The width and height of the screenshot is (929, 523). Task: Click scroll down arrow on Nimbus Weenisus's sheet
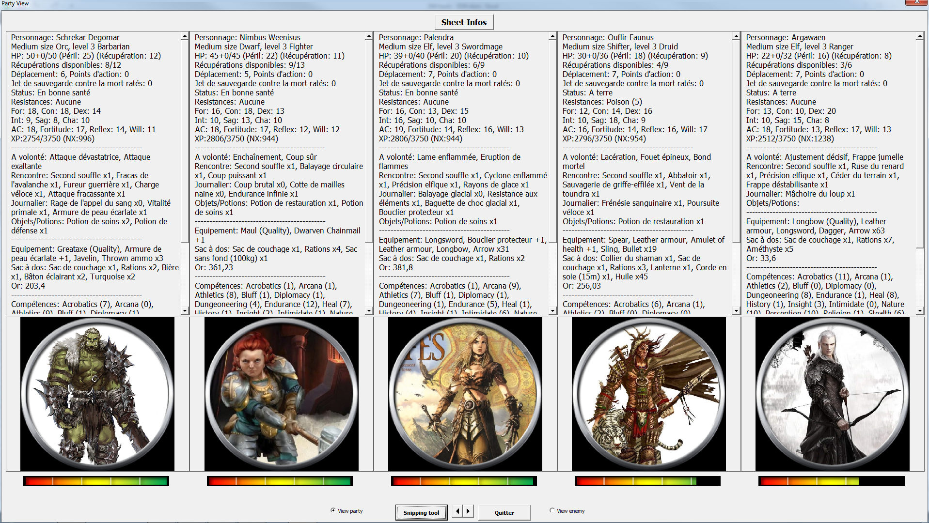[369, 310]
